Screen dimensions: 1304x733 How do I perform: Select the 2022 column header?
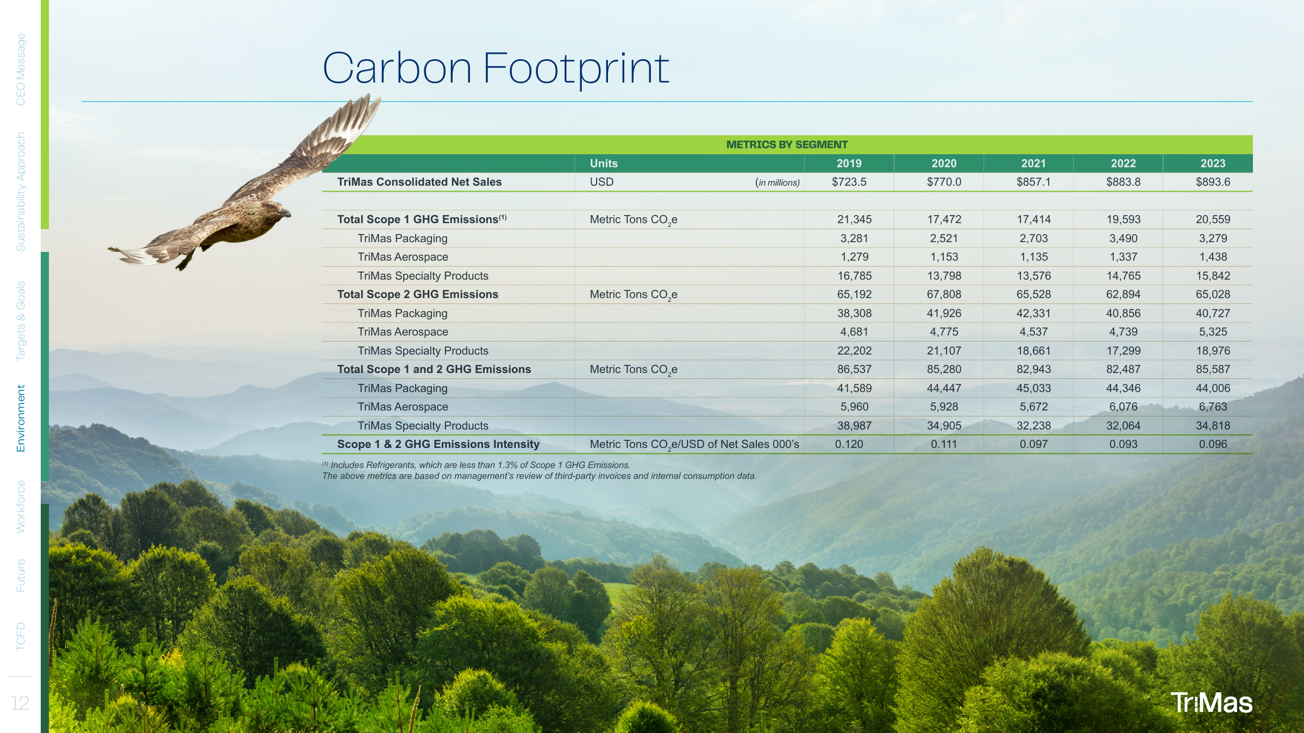(x=1123, y=163)
